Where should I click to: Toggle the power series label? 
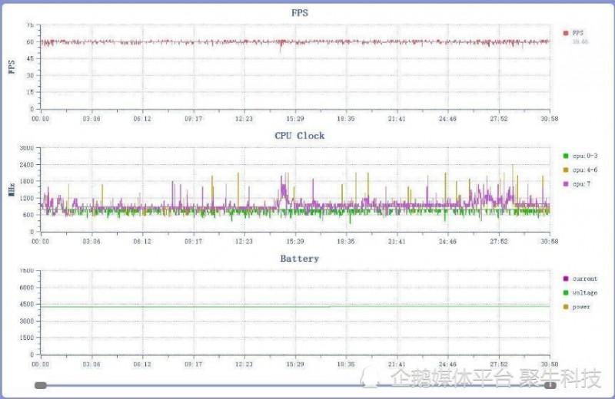click(x=582, y=307)
